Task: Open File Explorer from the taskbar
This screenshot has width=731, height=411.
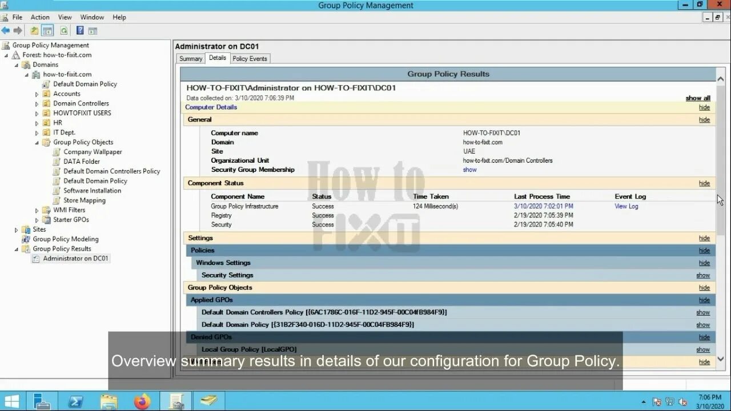Action: [109, 401]
